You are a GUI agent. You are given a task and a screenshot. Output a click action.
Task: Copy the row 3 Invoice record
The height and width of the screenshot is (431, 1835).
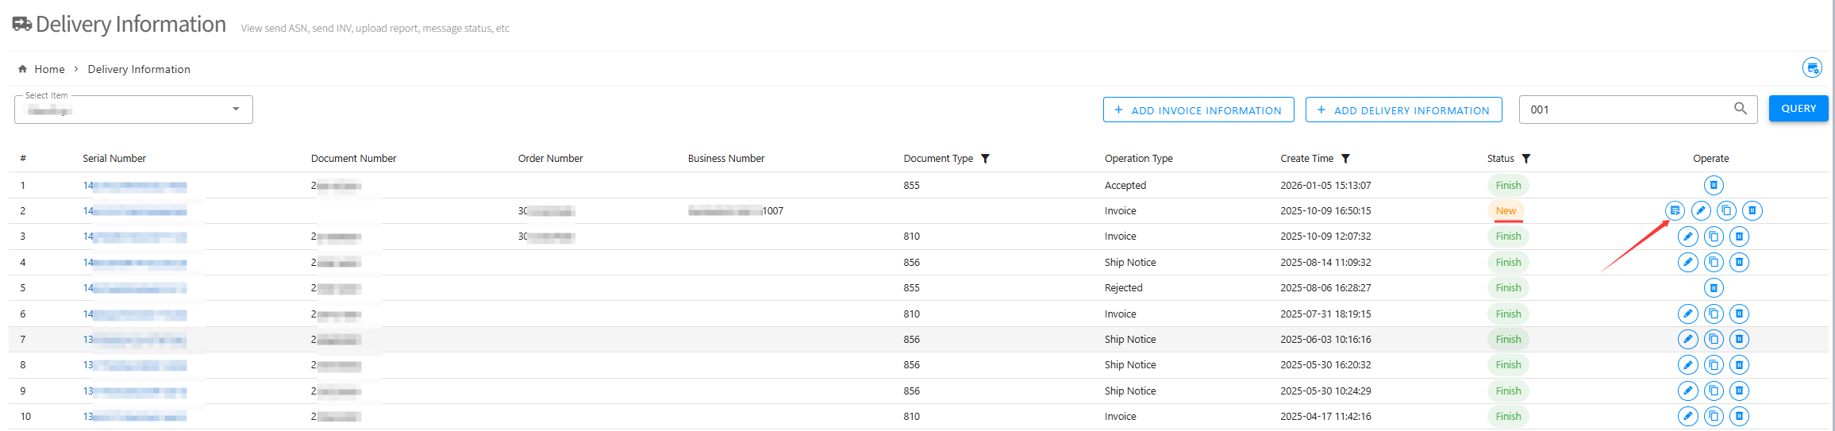1714,237
